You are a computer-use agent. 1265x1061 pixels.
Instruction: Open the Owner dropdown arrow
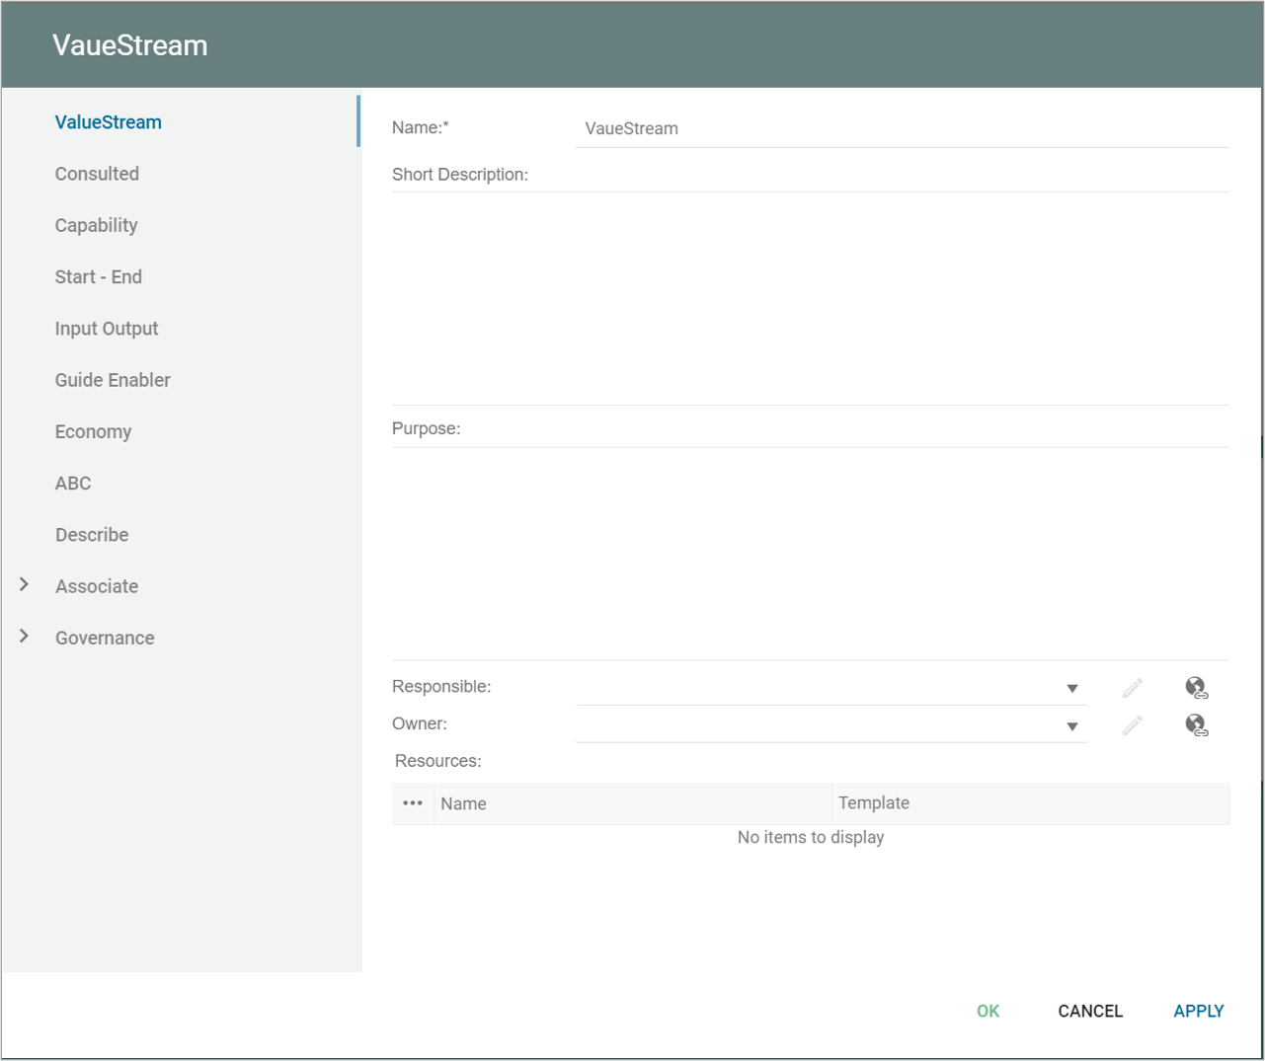coord(1071,726)
